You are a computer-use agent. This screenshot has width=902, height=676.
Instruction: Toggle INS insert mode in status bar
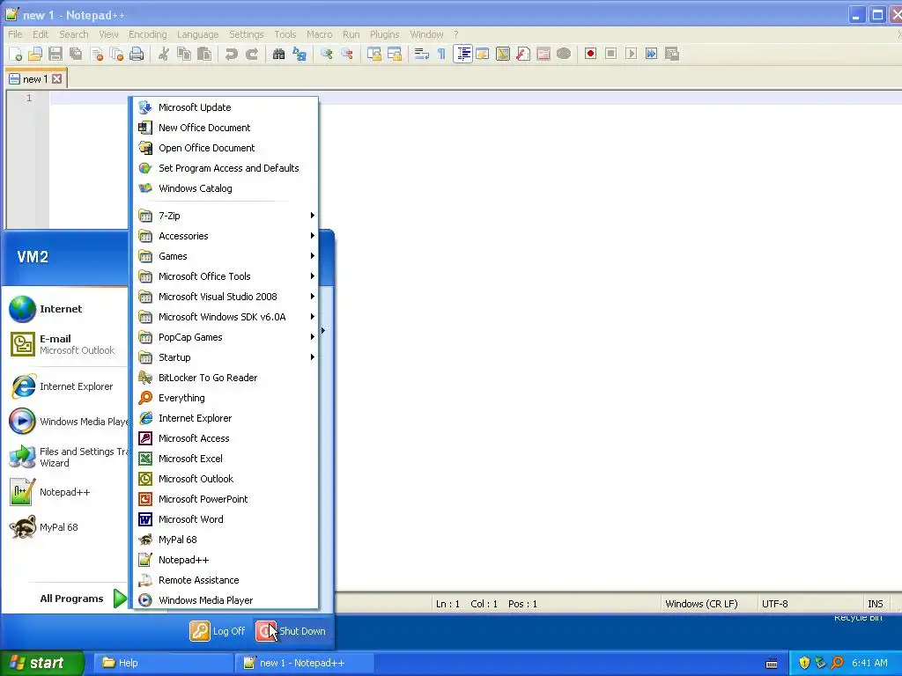(875, 604)
